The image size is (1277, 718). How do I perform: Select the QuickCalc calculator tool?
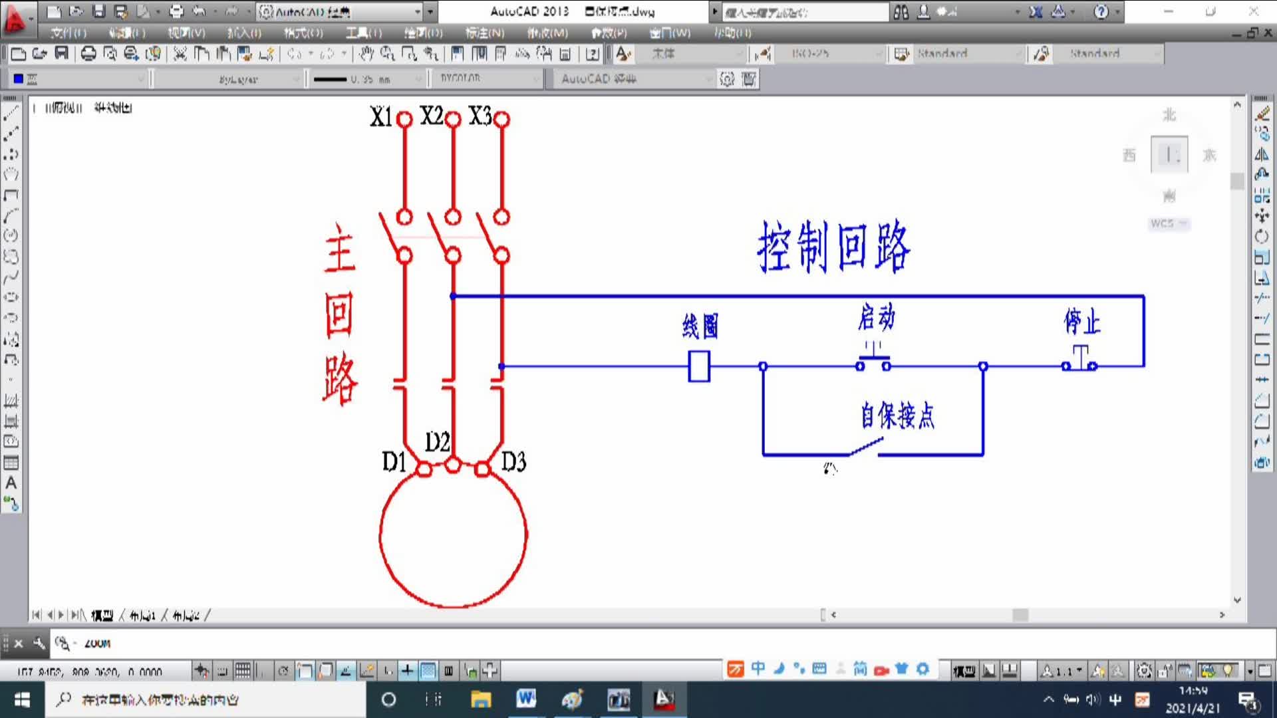pos(567,54)
